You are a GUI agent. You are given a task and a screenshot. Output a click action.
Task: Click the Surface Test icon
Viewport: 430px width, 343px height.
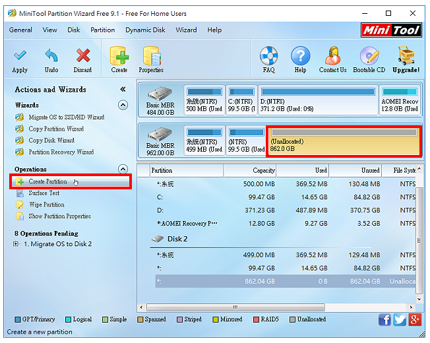pos(20,193)
